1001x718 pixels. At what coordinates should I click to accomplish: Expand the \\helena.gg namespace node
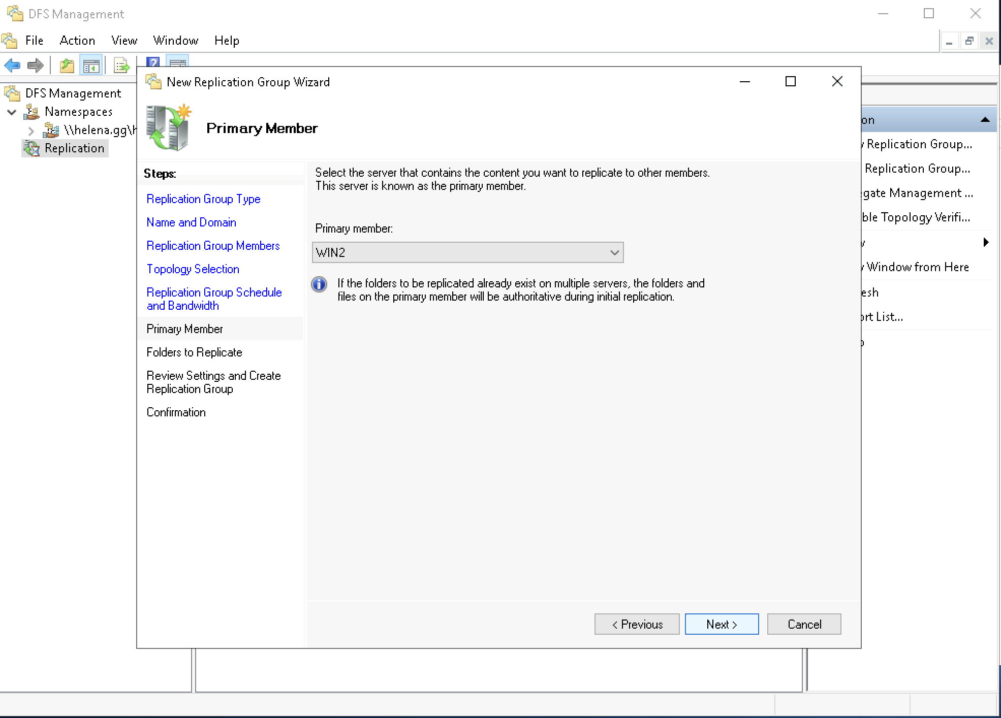pos(31,130)
